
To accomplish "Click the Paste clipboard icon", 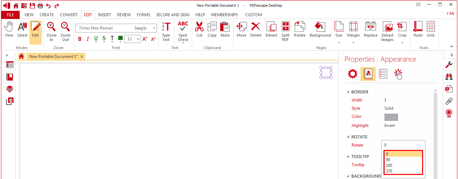I will [x=225, y=29].
